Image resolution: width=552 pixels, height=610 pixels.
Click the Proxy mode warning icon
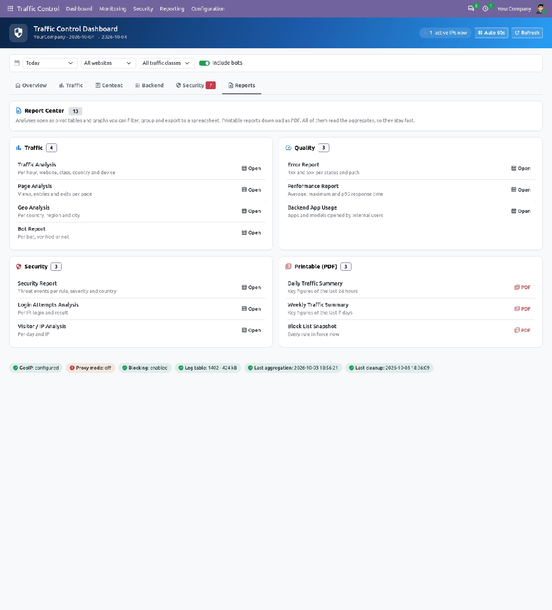[72, 368]
